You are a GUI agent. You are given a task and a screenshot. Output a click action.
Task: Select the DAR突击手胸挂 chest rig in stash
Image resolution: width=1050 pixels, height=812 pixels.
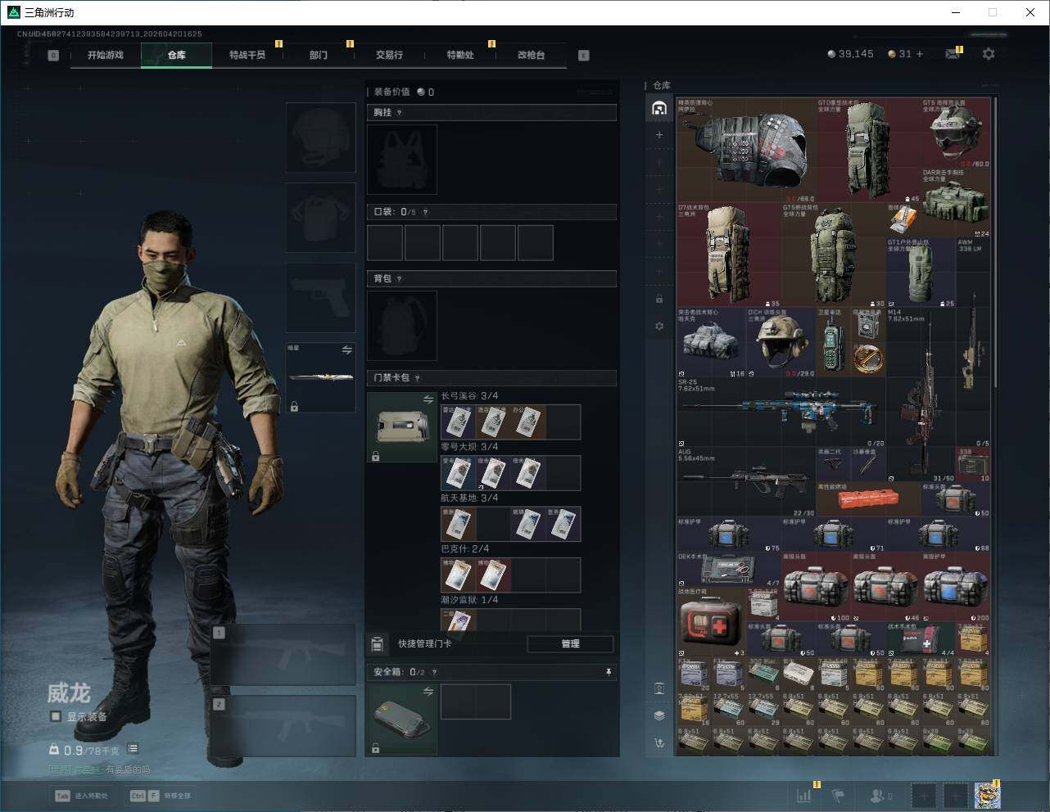(x=956, y=203)
